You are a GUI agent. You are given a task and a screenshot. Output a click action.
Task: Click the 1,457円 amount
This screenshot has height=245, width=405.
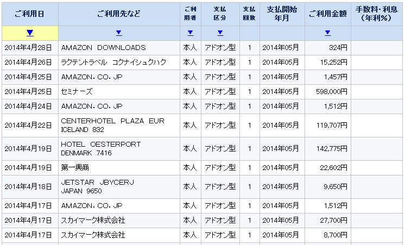(336, 77)
